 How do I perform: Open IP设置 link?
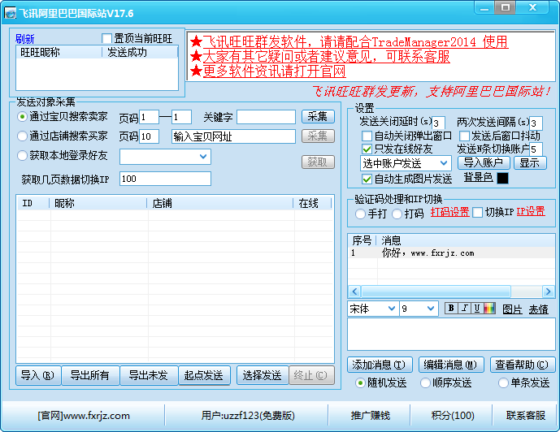[531, 212]
